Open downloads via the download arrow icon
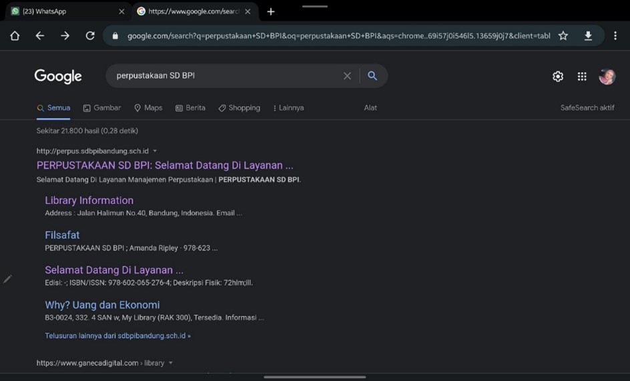The height and width of the screenshot is (381, 630). tap(588, 36)
